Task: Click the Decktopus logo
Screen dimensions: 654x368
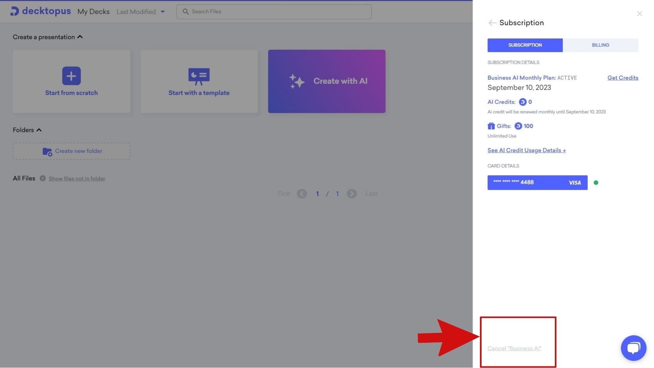Action: [x=40, y=11]
